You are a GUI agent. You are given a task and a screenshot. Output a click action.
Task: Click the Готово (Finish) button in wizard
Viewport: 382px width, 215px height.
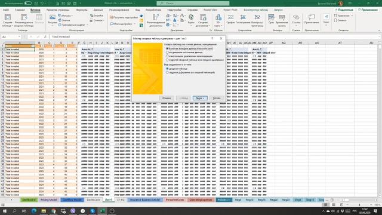tap(217, 98)
